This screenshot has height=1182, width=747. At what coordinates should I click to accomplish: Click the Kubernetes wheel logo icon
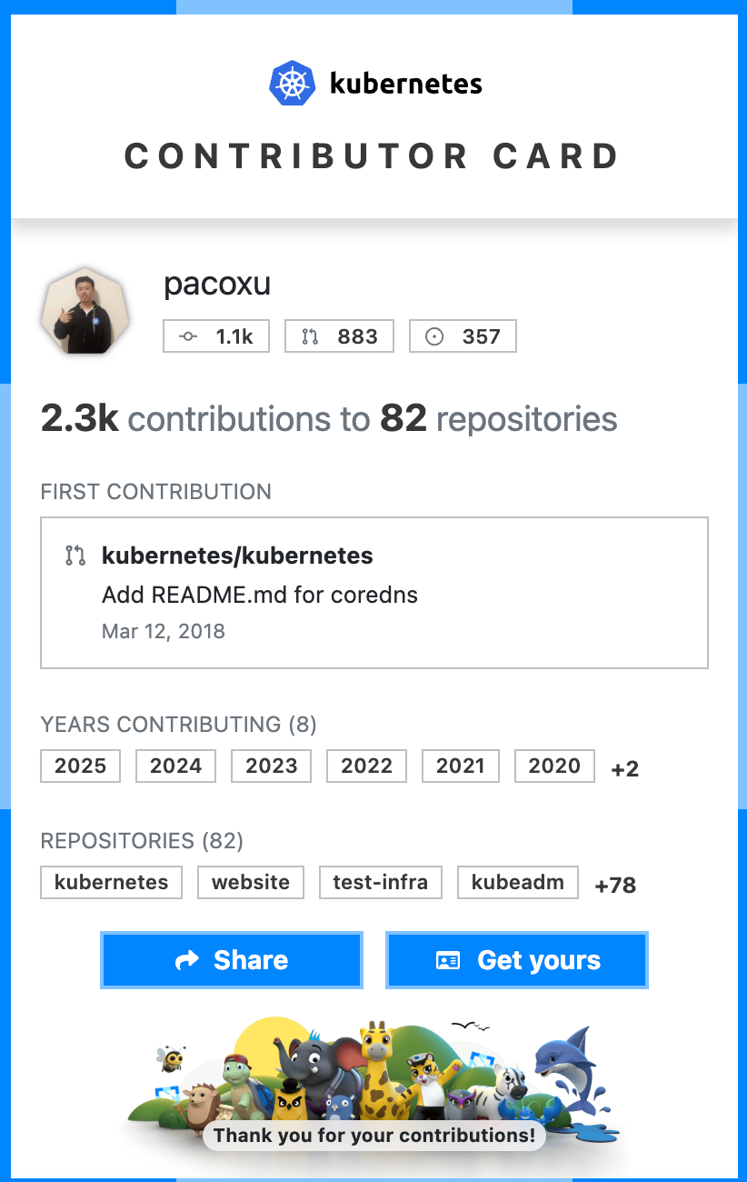point(293,82)
